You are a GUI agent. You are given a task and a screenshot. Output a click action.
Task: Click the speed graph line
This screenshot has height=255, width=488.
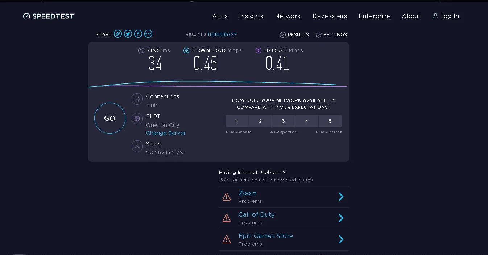tap(218, 84)
